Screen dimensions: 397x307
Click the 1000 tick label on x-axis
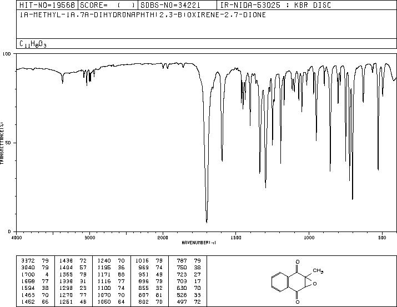309,238
